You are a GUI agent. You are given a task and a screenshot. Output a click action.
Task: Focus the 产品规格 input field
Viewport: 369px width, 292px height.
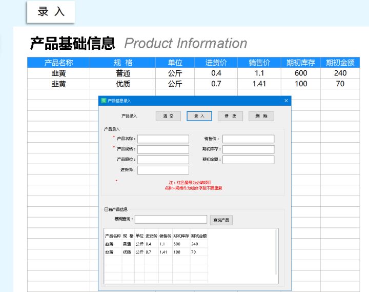(x=163, y=149)
